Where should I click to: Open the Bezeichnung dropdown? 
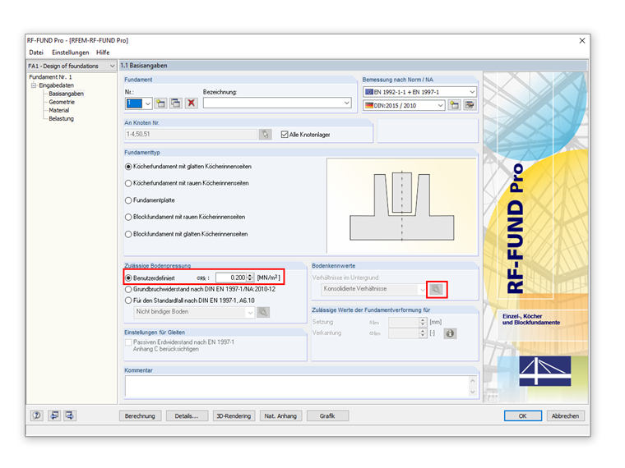[x=347, y=103]
